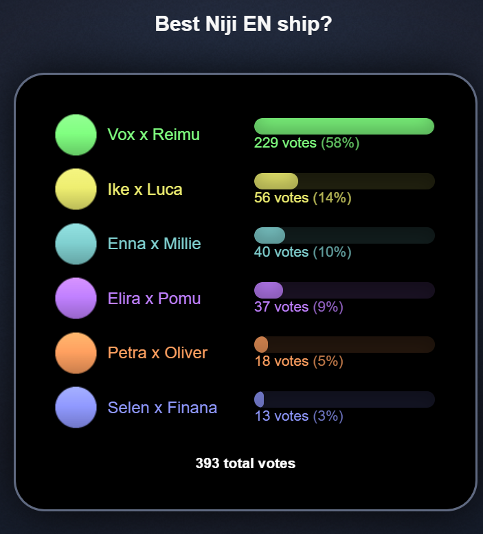Select the Petra x Oliver option label

coord(157,353)
